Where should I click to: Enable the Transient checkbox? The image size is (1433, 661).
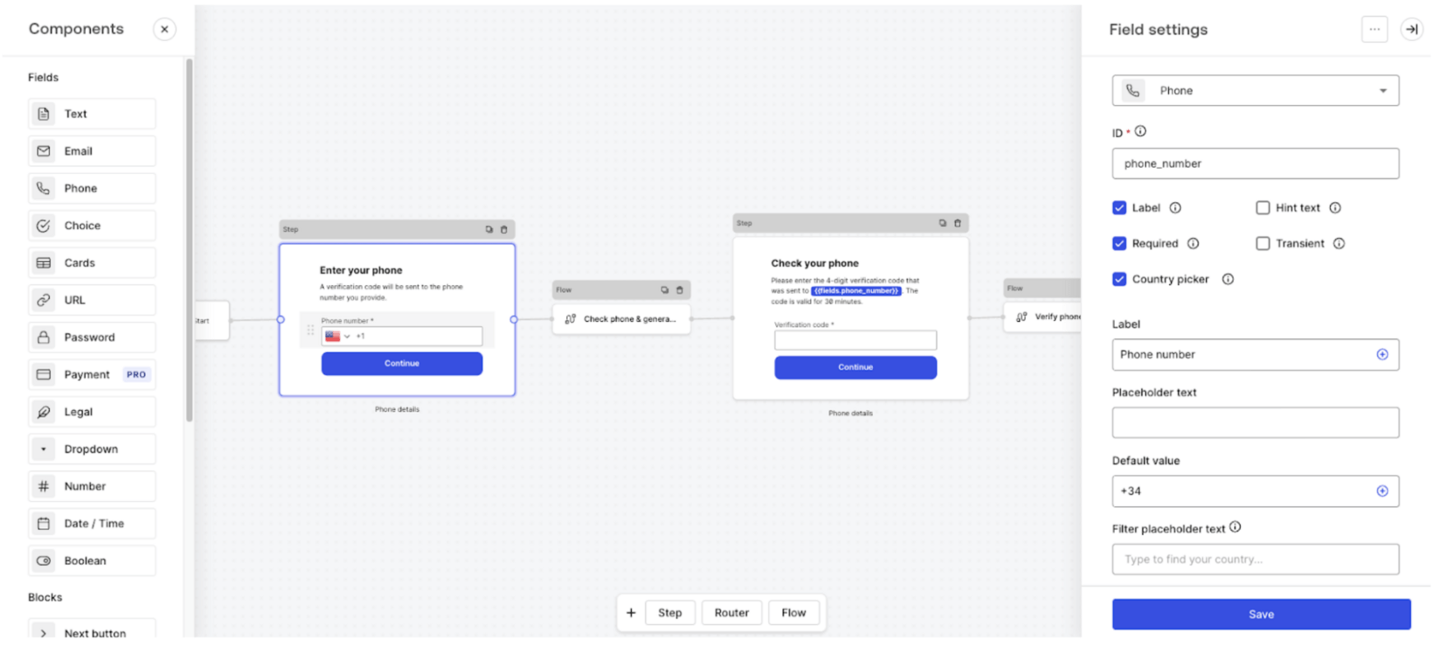[1263, 244]
